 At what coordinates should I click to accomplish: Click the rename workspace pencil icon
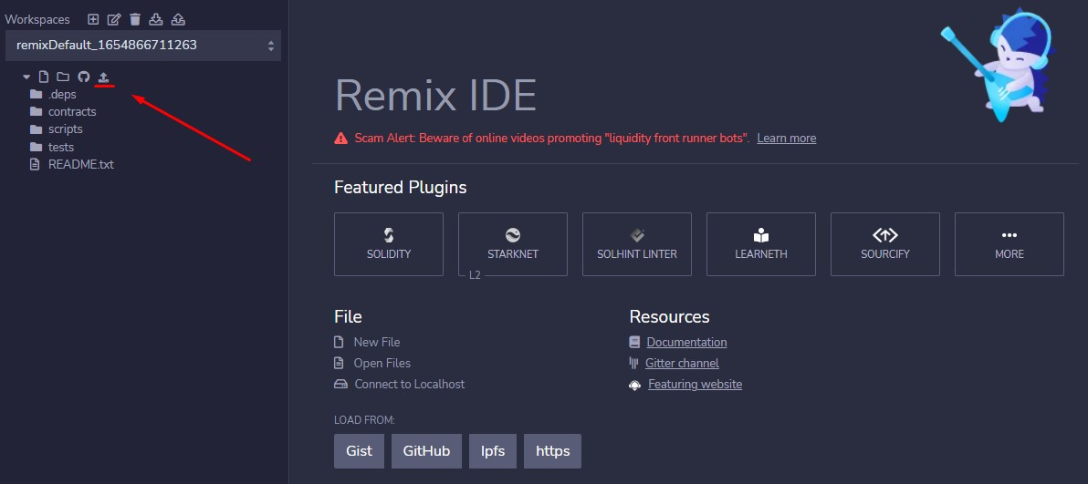(x=114, y=19)
